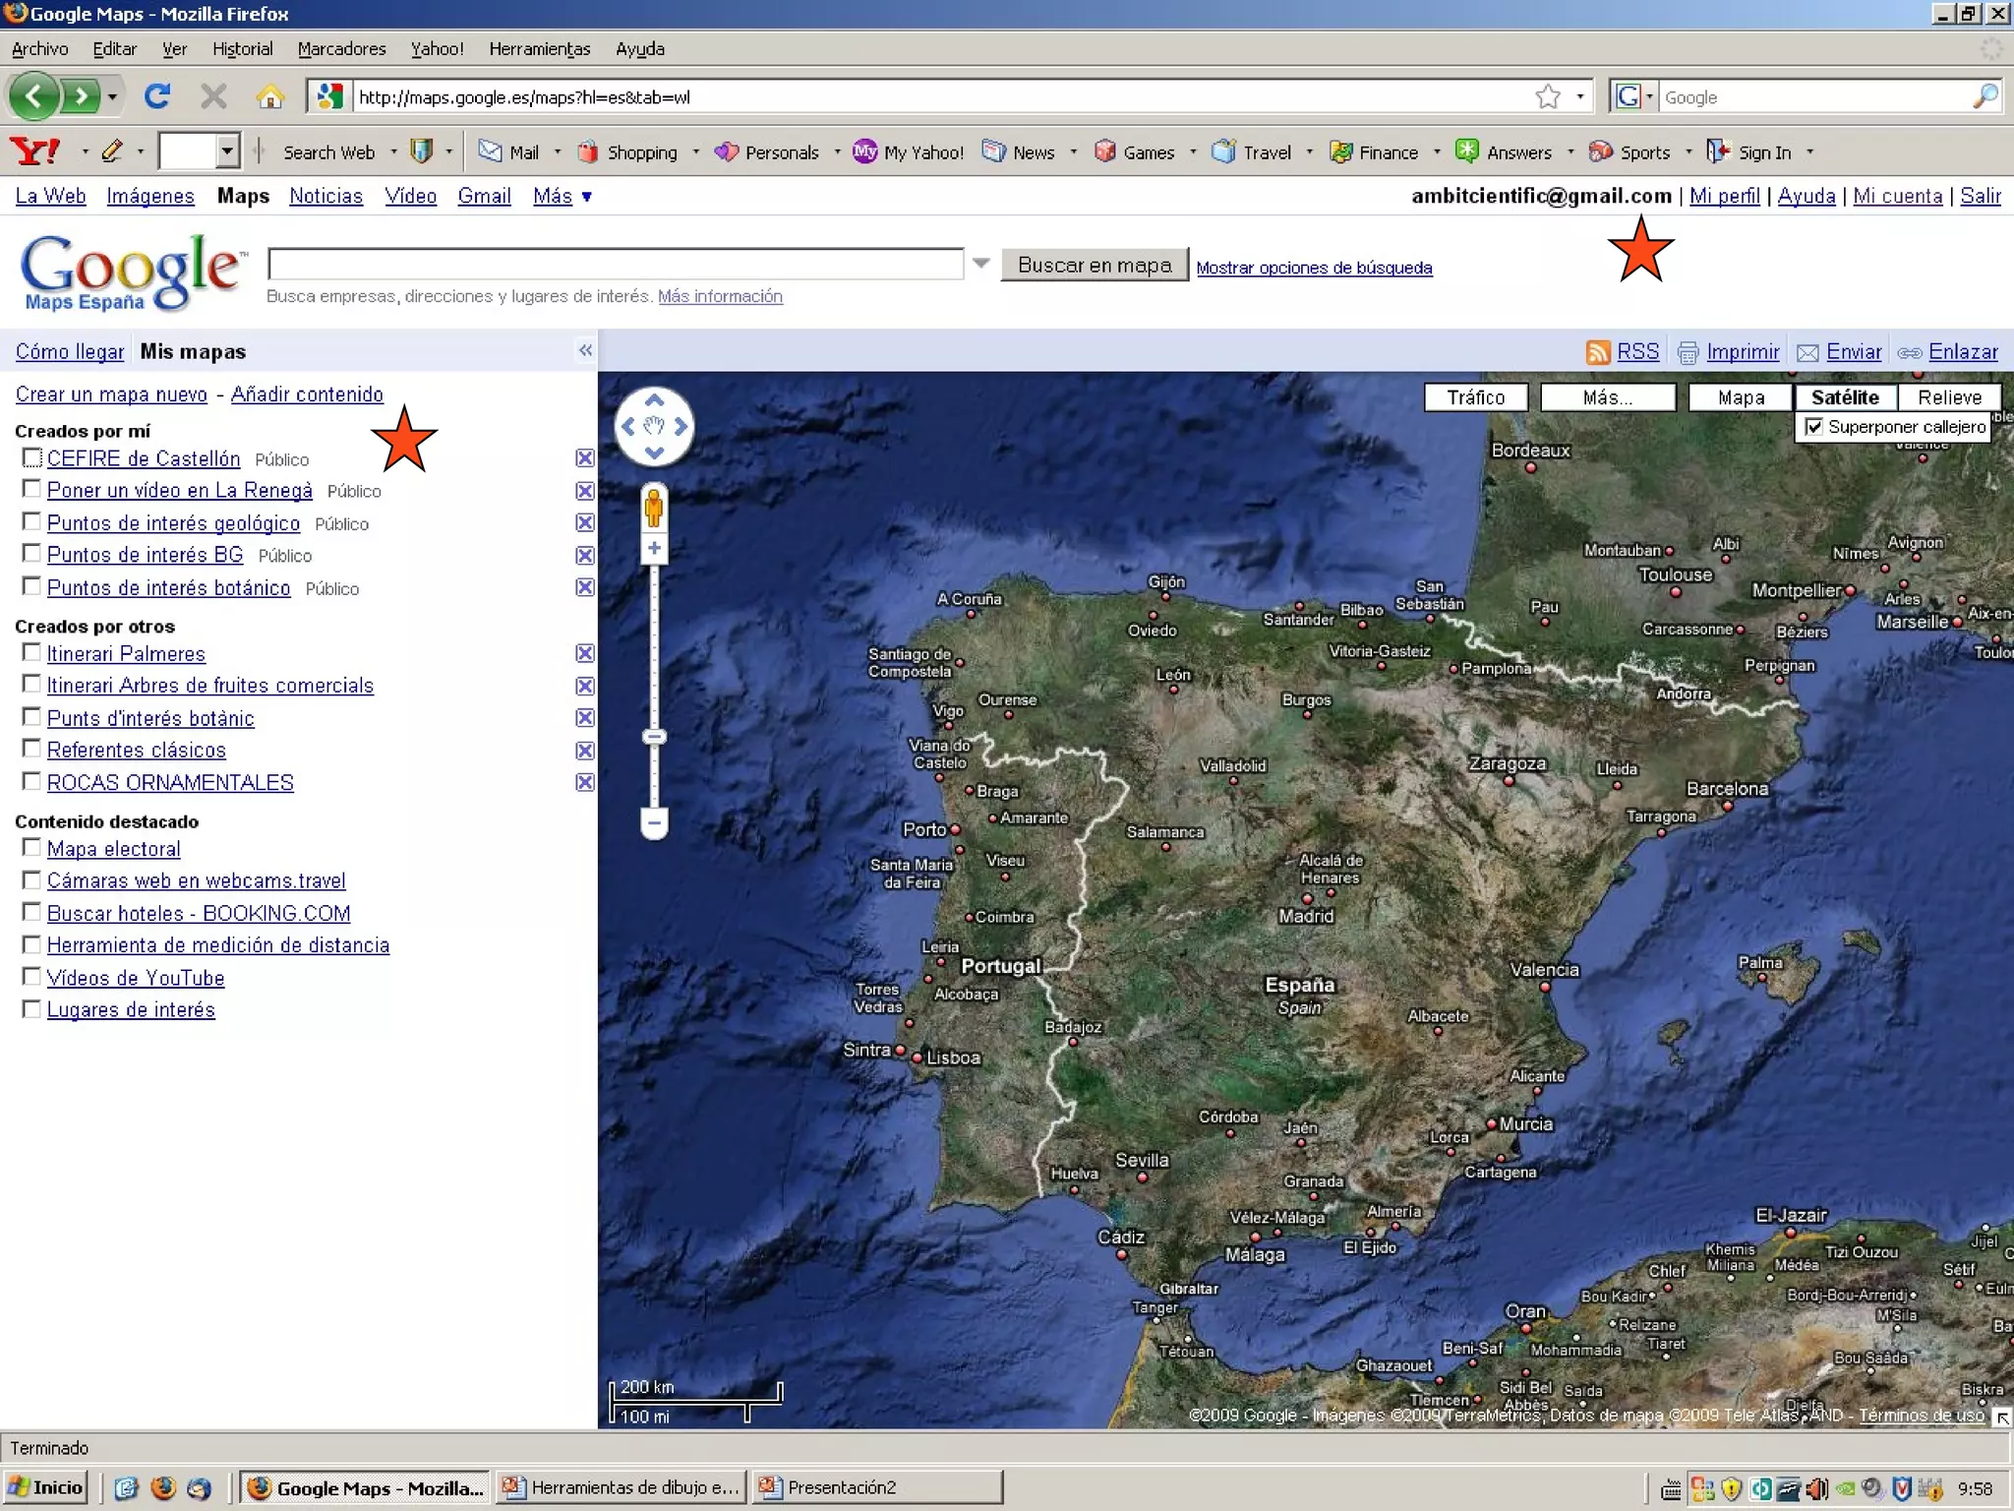Open Crear un mapa nuevo link
Viewport: 2014px width, 1511px height.
[x=111, y=394]
